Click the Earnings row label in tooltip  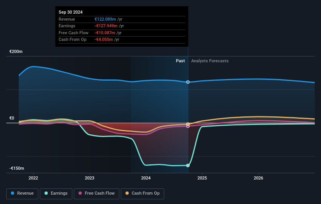(67, 26)
